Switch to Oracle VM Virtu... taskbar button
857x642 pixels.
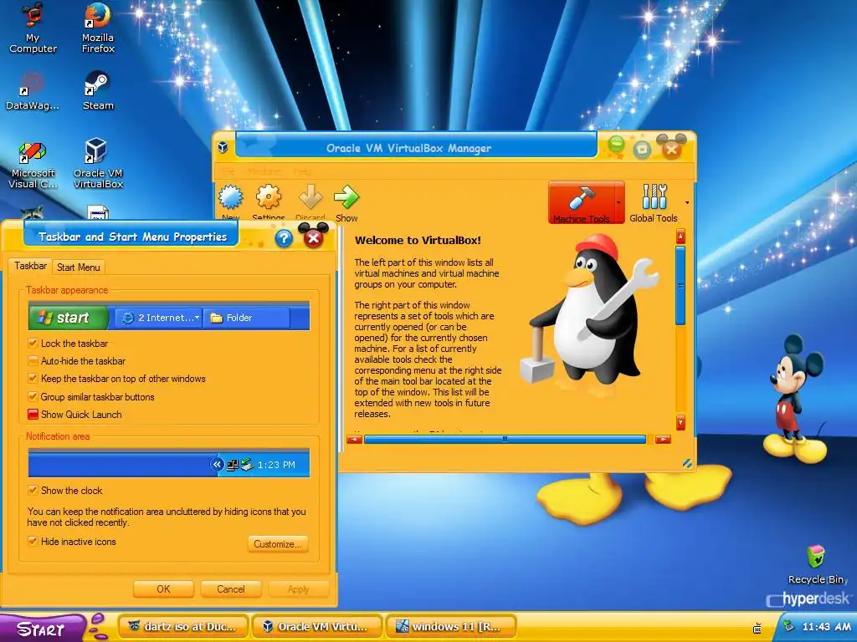tap(316, 627)
